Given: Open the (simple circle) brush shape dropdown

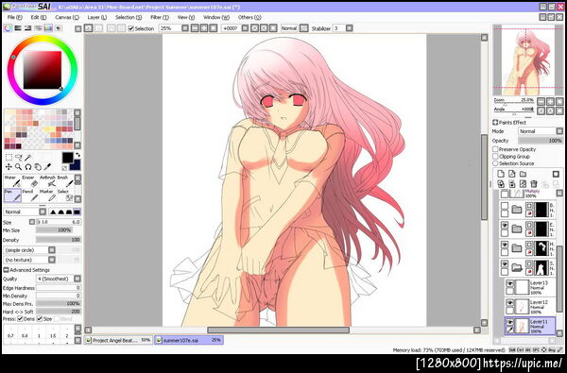Looking at the screenshot, I should tap(52, 250).
